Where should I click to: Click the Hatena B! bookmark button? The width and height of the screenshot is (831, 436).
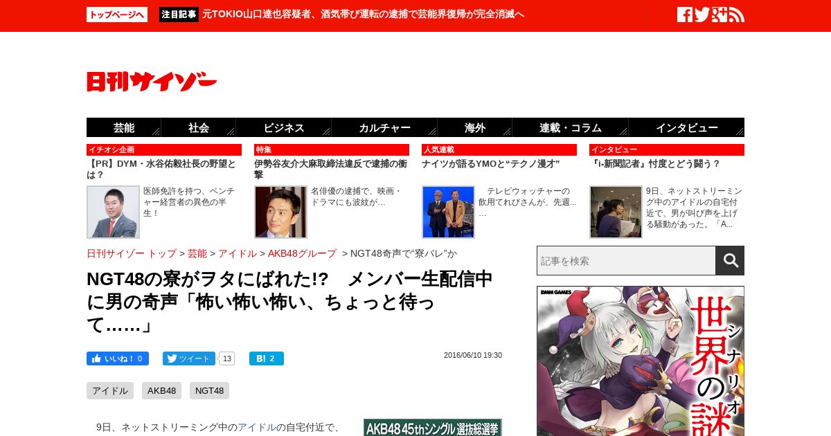tap(267, 358)
